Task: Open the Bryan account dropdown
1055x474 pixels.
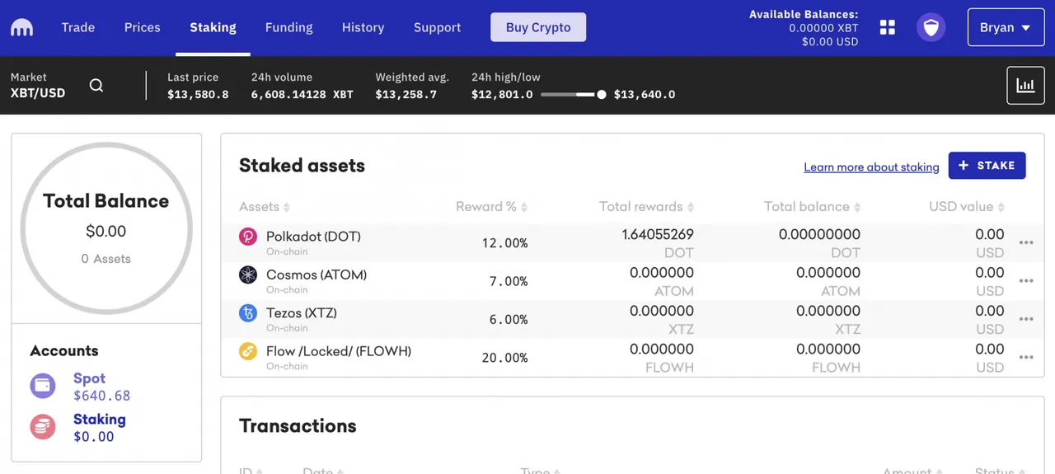Action: (x=1006, y=27)
